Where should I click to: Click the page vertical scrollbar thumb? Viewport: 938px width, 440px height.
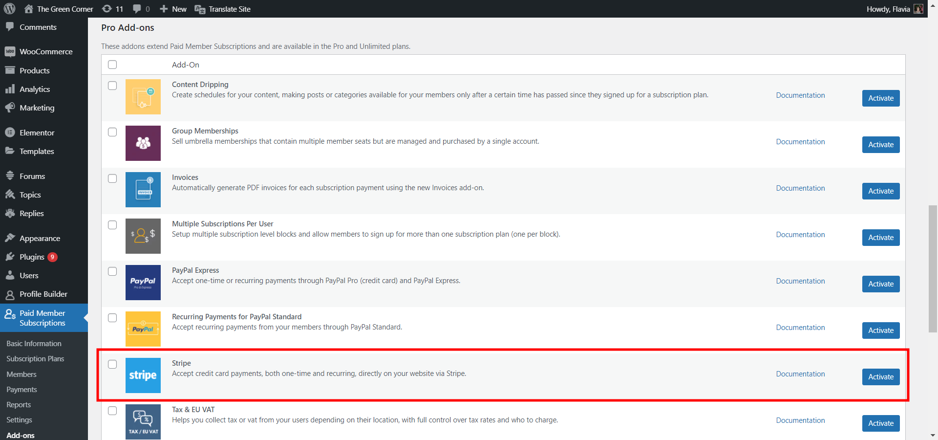coord(933,269)
